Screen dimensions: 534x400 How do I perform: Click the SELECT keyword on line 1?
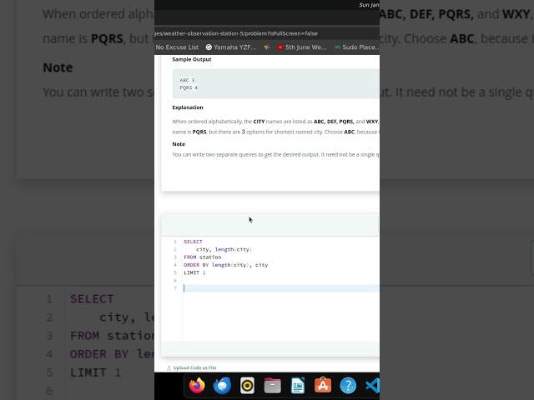point(193,242)
